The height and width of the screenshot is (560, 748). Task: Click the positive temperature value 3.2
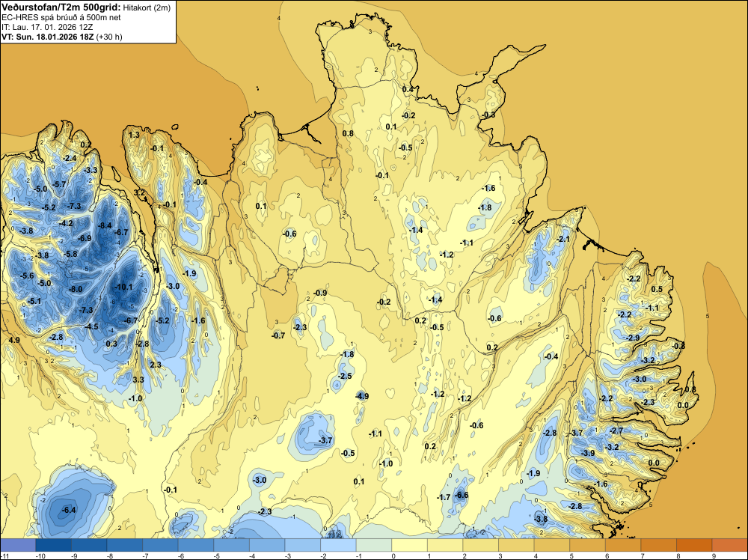139,192
